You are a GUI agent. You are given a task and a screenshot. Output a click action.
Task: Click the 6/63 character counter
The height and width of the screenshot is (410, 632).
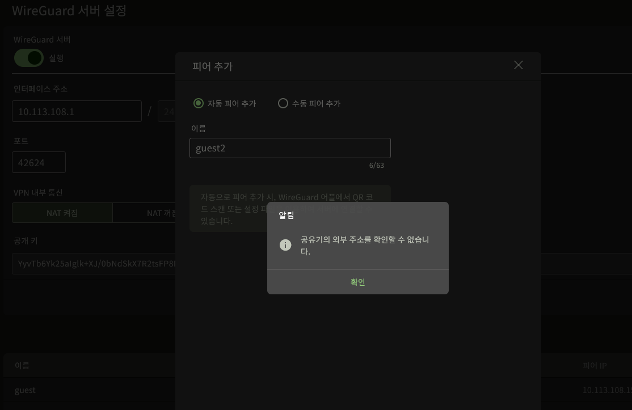(x=377, y=166)
